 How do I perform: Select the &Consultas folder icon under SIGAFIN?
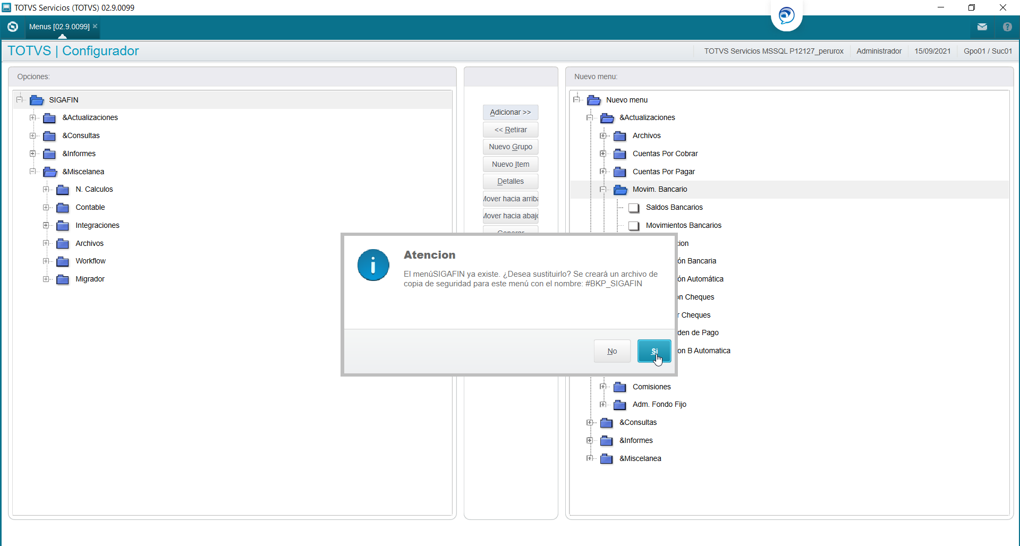pyautogui.click(x=49, y=136)
